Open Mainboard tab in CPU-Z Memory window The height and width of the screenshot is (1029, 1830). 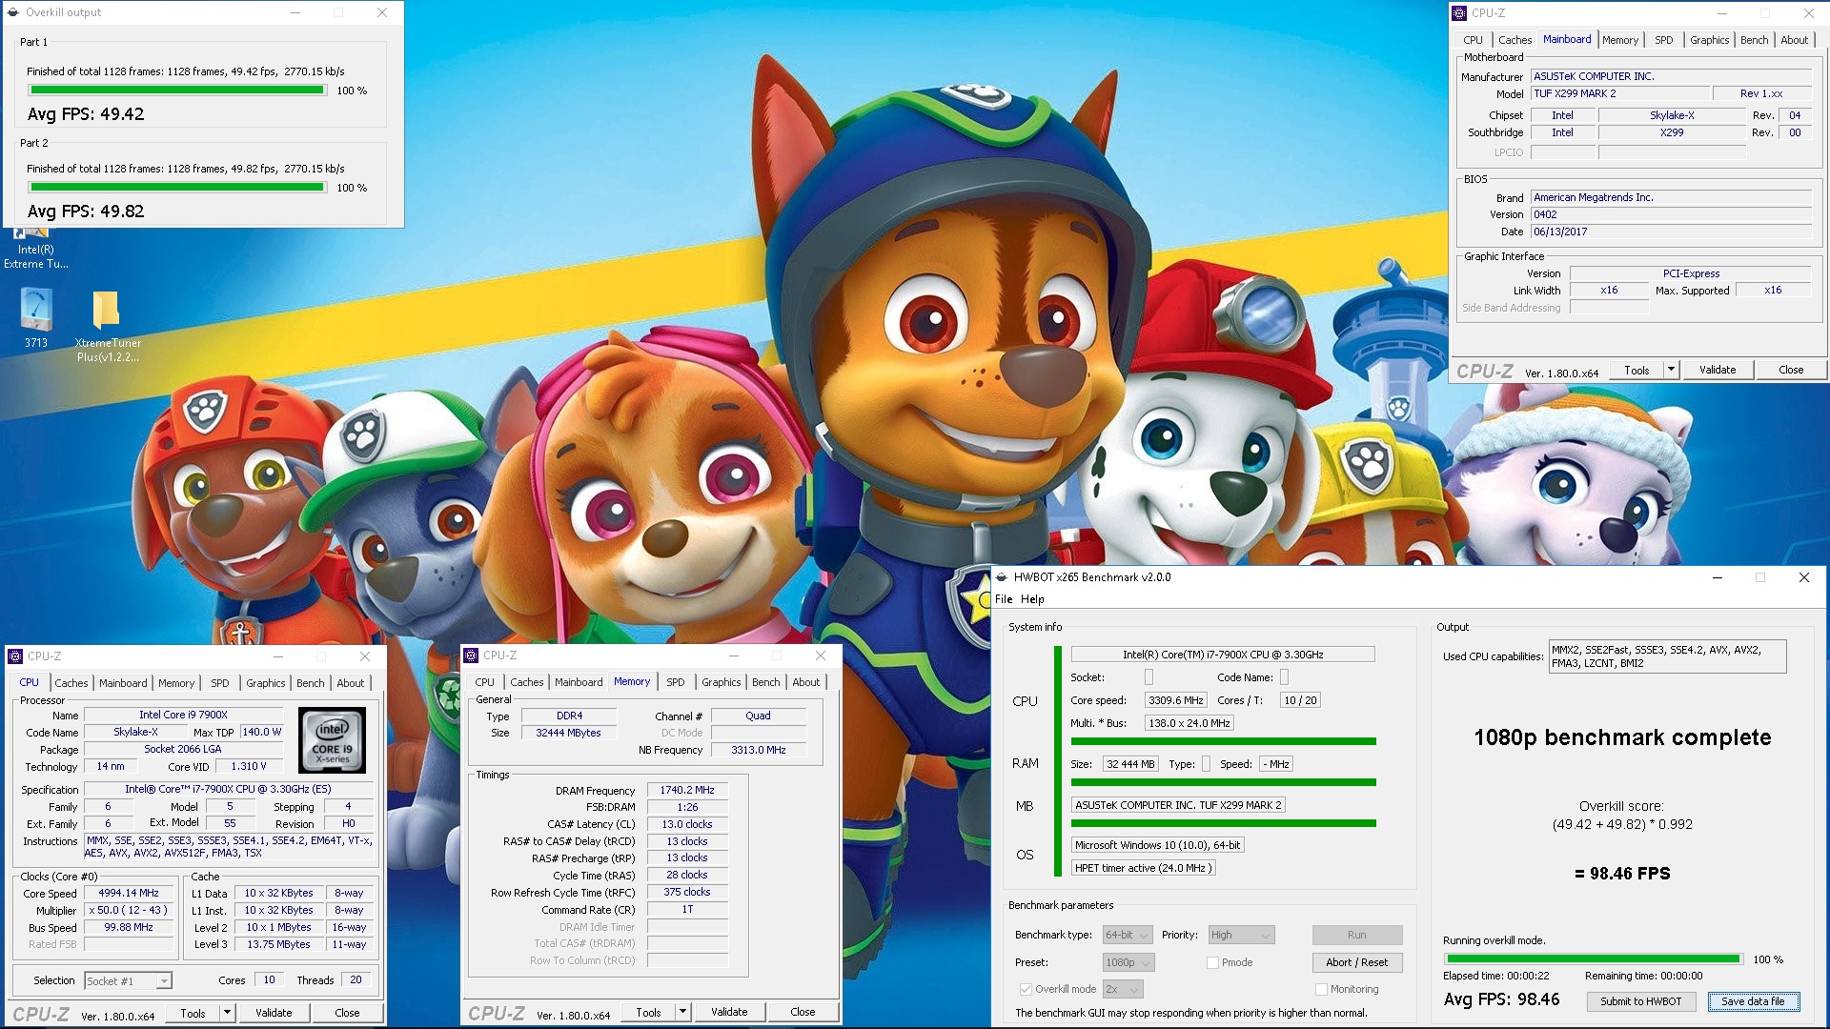pos(579,682)
